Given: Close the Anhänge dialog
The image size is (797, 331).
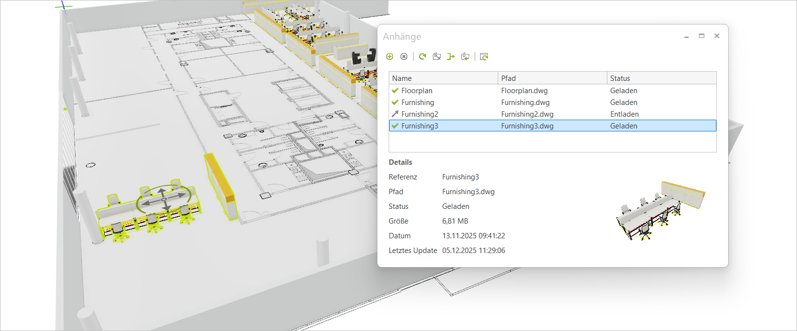Looking at the screenshot, I should [x=717, y=36].
